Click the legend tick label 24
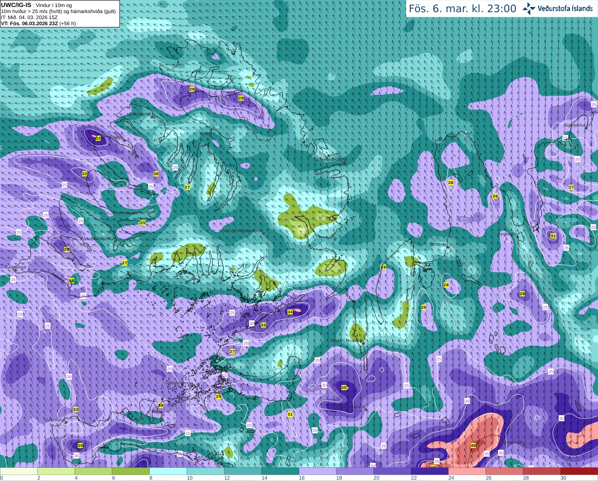Screen dimensions: 598x481 pyautogui.click(x=451, y=478)
